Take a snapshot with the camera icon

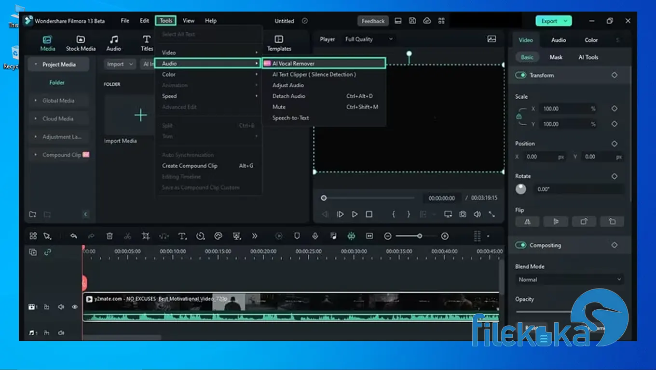tap(463, 214)
